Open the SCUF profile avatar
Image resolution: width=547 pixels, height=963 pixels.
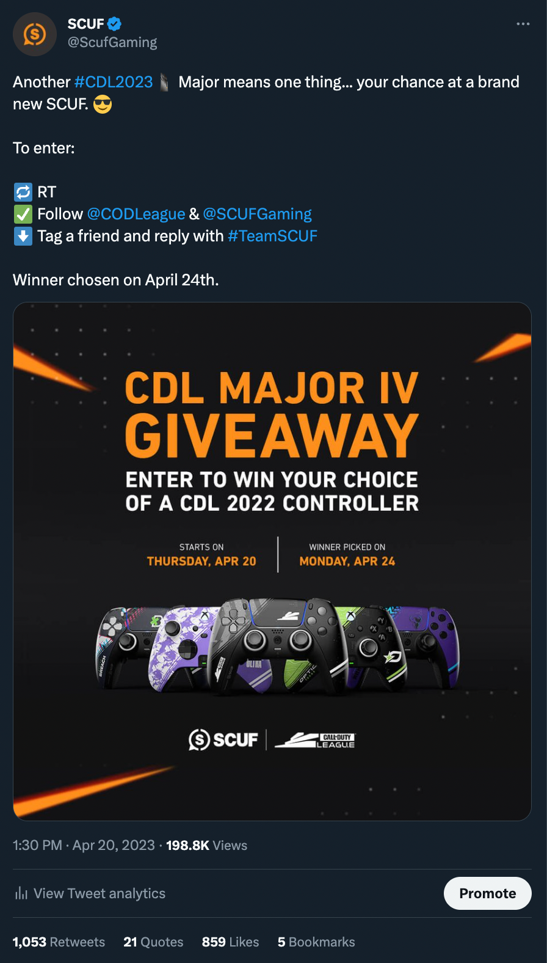(35, 34)
